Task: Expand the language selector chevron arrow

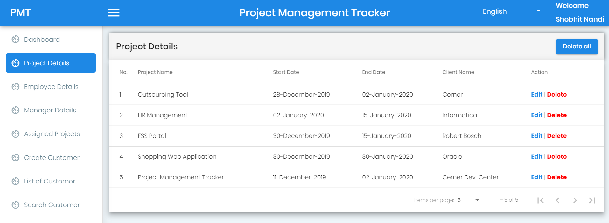Action: coord(538,11)
